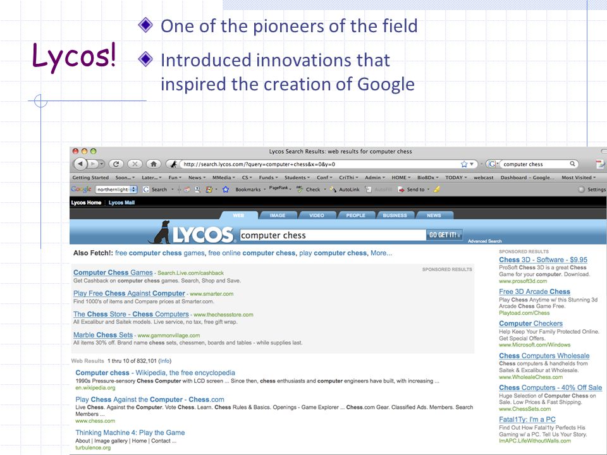Bookmark this page with the star icon
607x455 pixels.
463,164
